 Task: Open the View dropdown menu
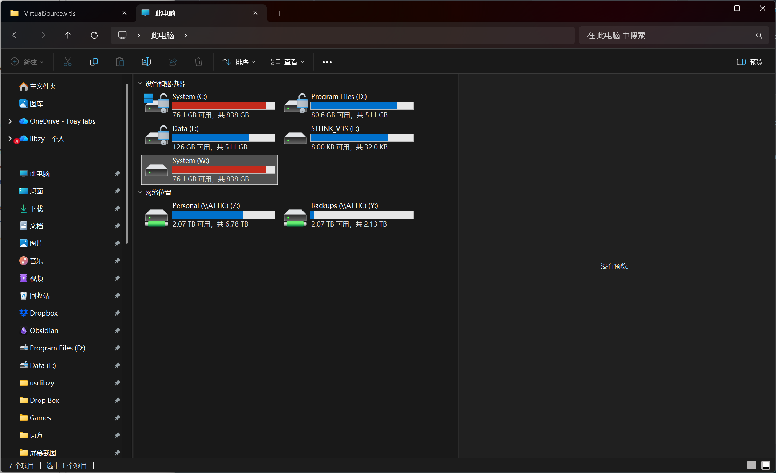[288, 62]
